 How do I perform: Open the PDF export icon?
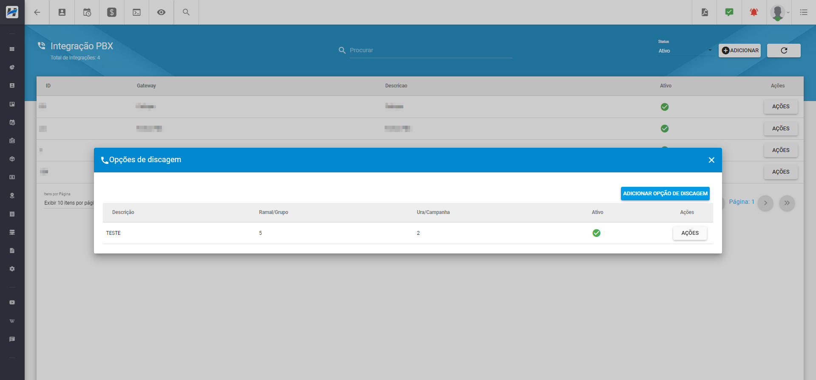[705, 12]
